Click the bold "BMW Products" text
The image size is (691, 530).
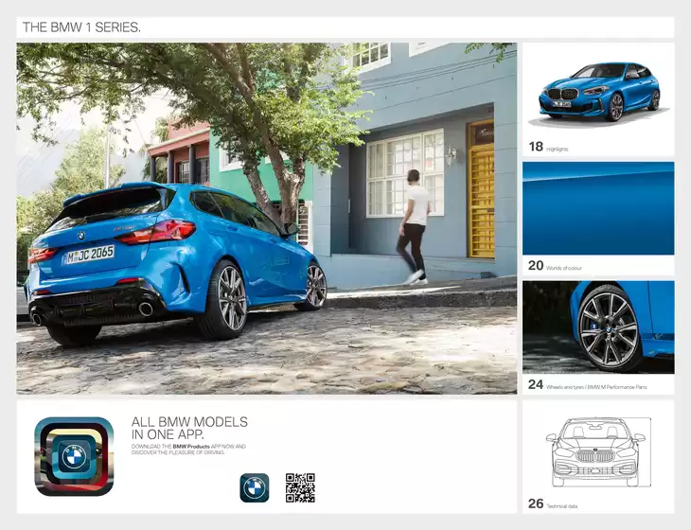click(191, 446)
